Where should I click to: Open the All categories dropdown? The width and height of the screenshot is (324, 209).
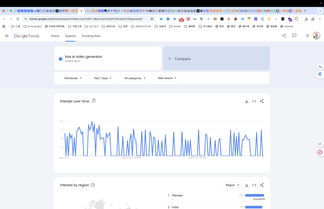pyautogui.click(x=134, y=78)
